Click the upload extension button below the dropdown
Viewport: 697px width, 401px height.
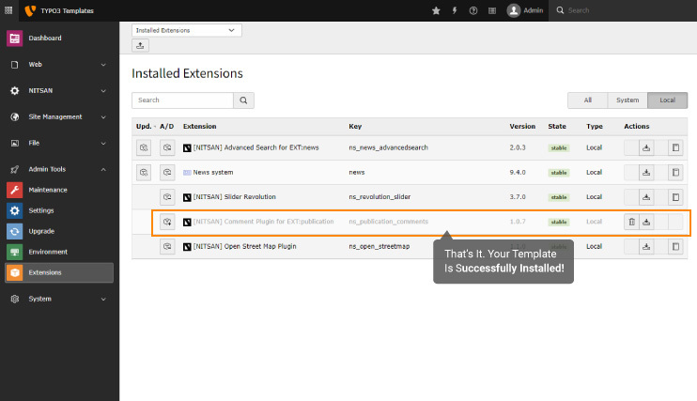pos(141,45)
